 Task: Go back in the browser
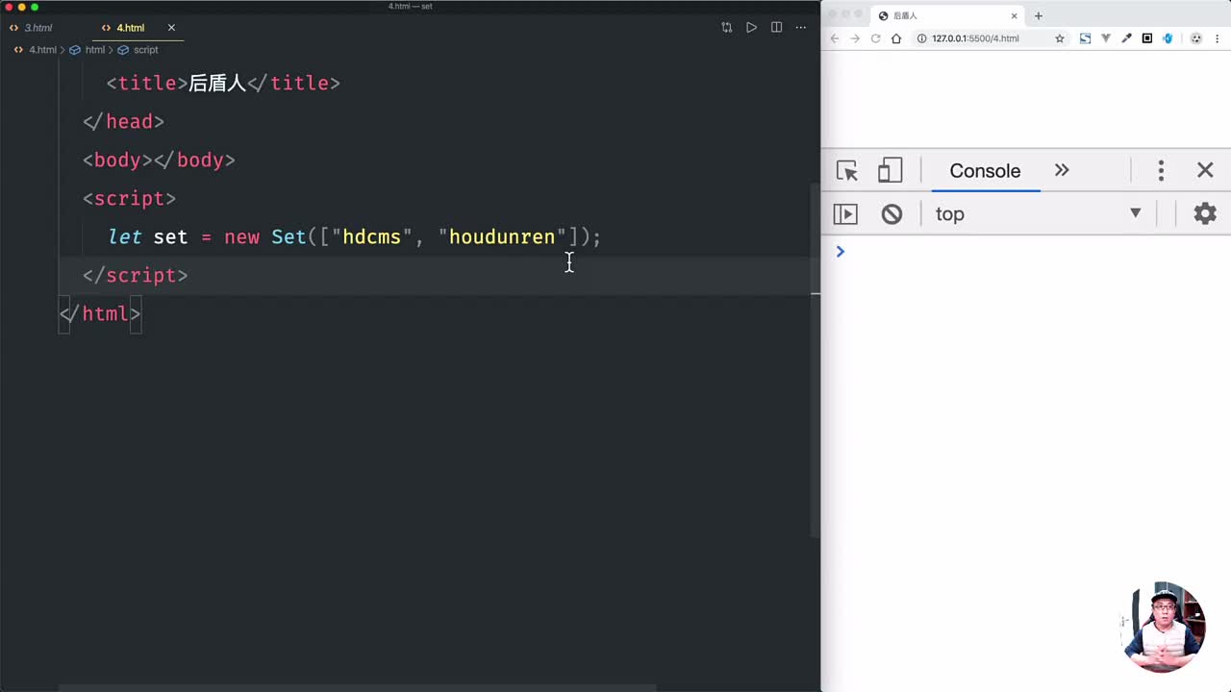coord(834,38)
